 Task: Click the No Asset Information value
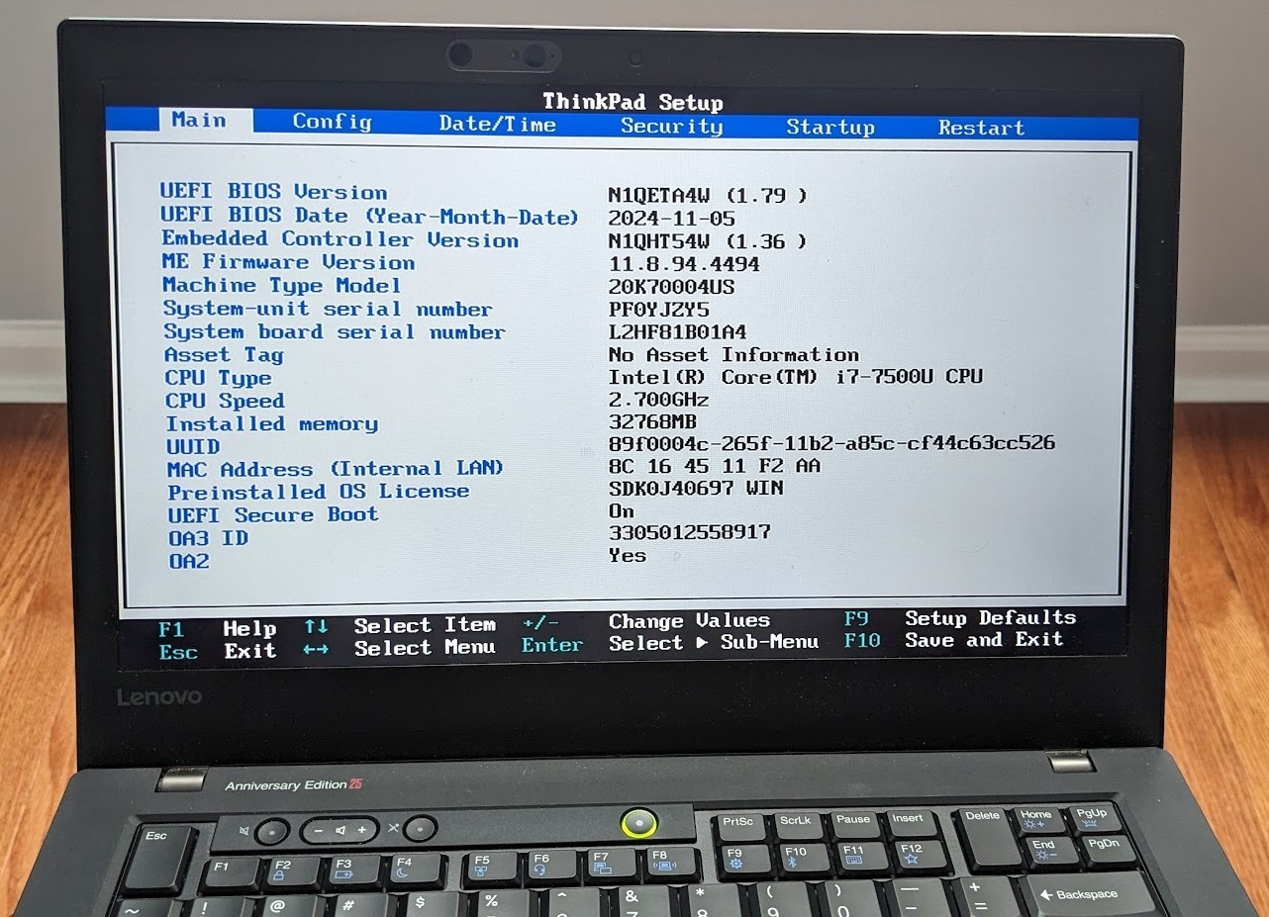[733, 354]
